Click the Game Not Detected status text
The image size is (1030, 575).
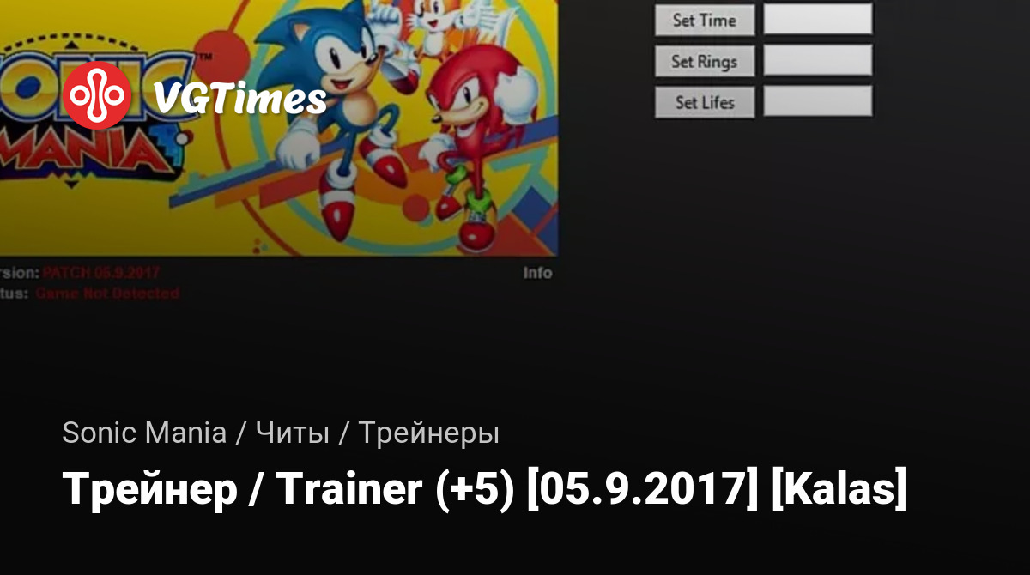107,294
